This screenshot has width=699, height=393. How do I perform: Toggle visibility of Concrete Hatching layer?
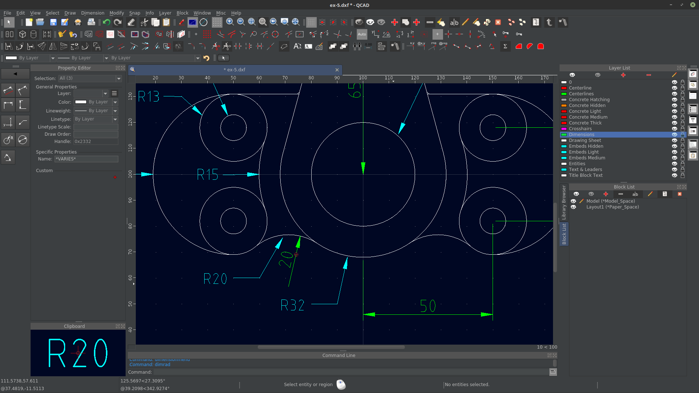click(674, 100)
